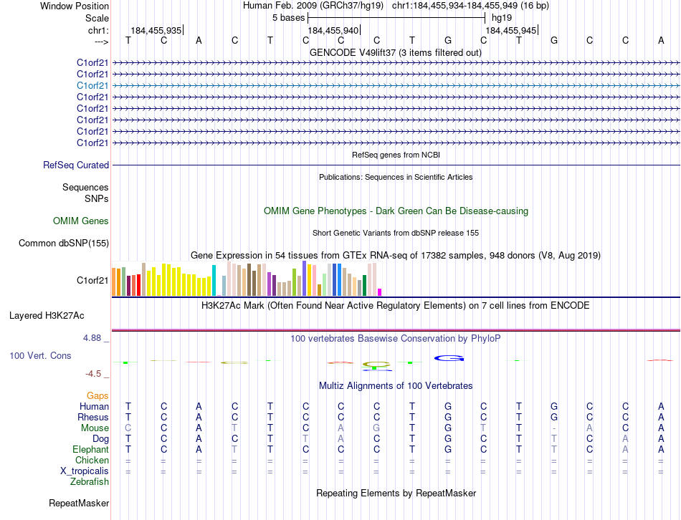This screenshot has height=520, width=681.
Task: Click the orange Gaps label
Action: click(97, 395)
